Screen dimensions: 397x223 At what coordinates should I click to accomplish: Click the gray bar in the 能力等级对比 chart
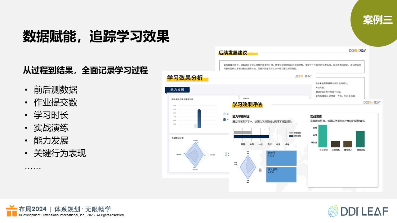(243, 133)
